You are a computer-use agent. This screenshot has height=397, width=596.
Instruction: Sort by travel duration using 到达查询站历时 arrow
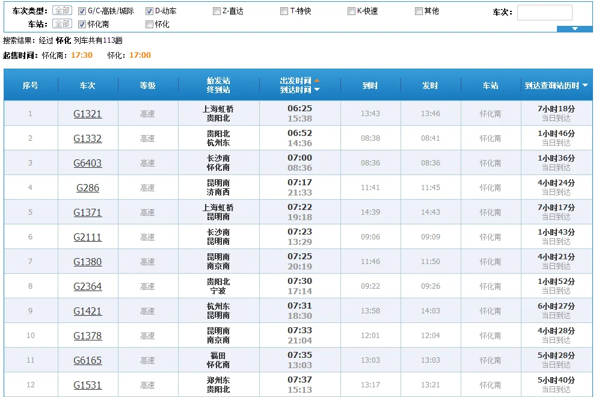tap(585, 85)
